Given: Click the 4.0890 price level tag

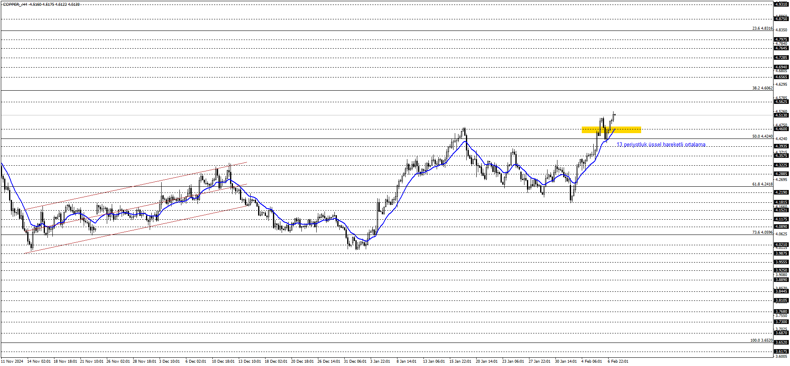Looking at the screenshot, I should point(781,227).
